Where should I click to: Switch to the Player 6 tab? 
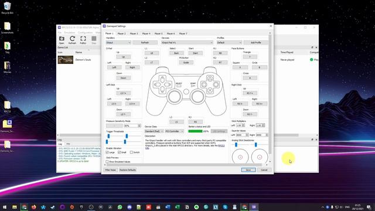(x=171, y=33)
